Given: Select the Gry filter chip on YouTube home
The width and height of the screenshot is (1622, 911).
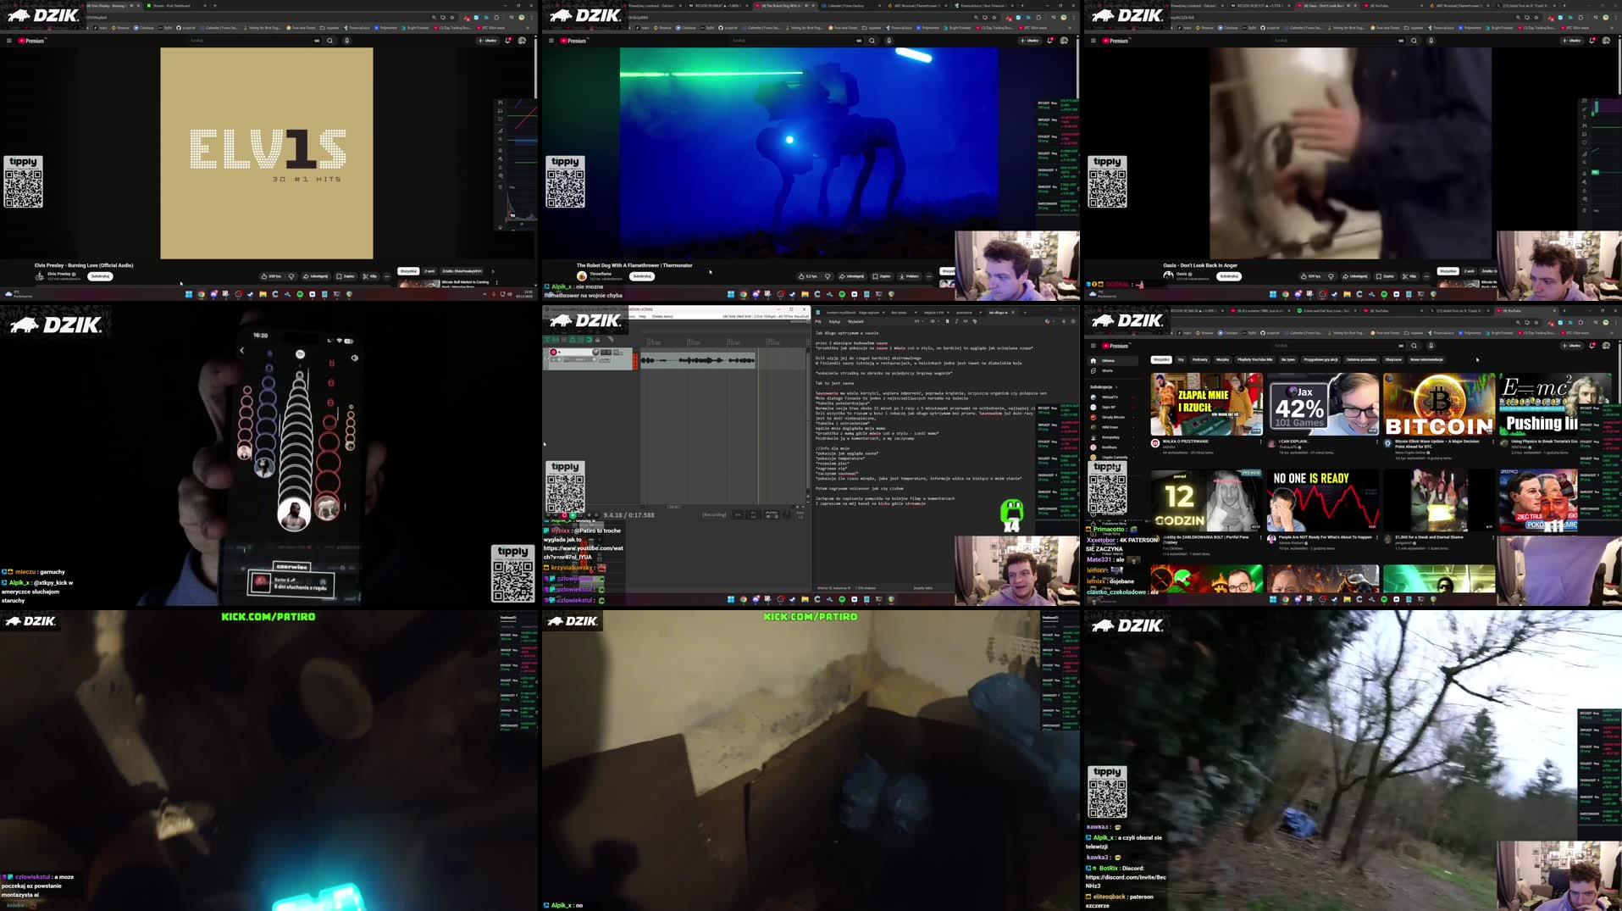Looking at the screenshot, I should click(x=1181, y=360).
